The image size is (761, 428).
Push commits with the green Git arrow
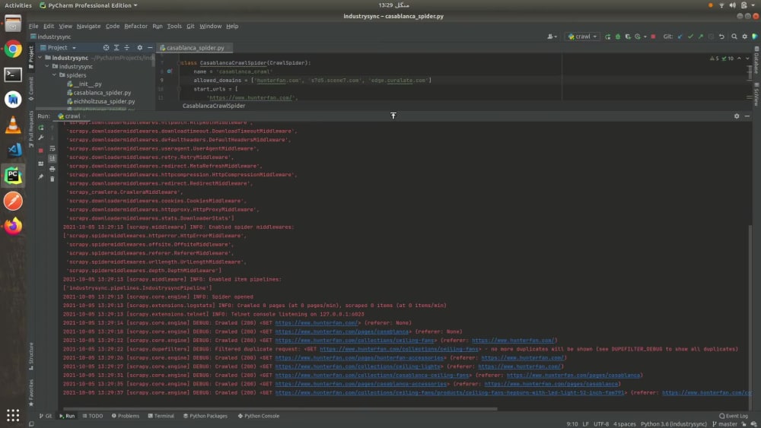pos(700,36)
